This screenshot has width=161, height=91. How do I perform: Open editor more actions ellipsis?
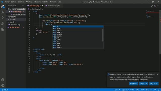[158, 6]
